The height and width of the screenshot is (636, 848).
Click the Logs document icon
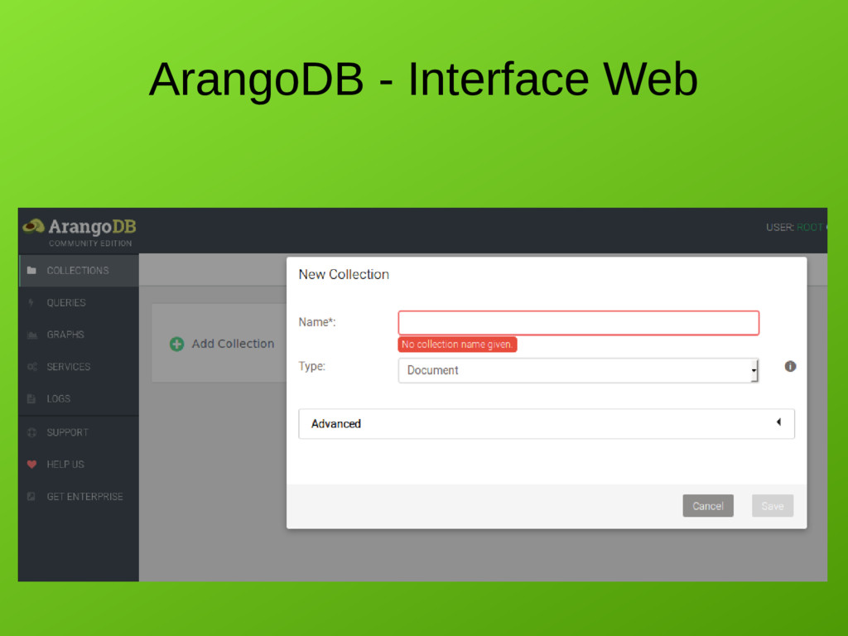31,399
